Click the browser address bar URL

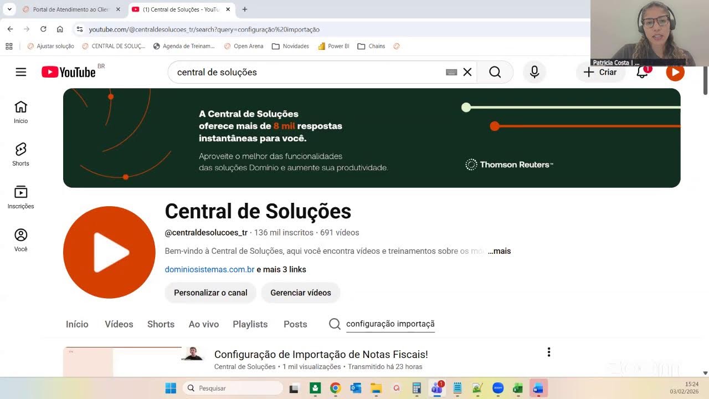(x=204, y=29)
